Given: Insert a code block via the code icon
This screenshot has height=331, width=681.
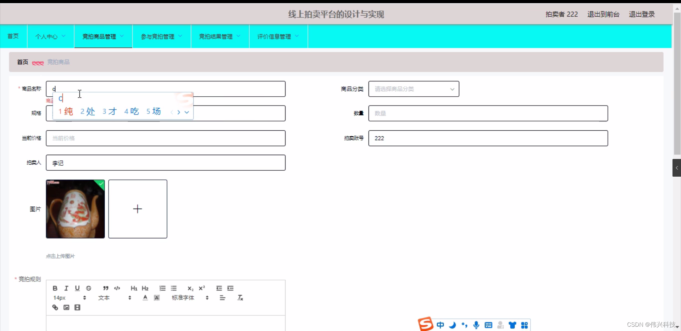Looking at the screenshot, I should (x=117, y=288).
